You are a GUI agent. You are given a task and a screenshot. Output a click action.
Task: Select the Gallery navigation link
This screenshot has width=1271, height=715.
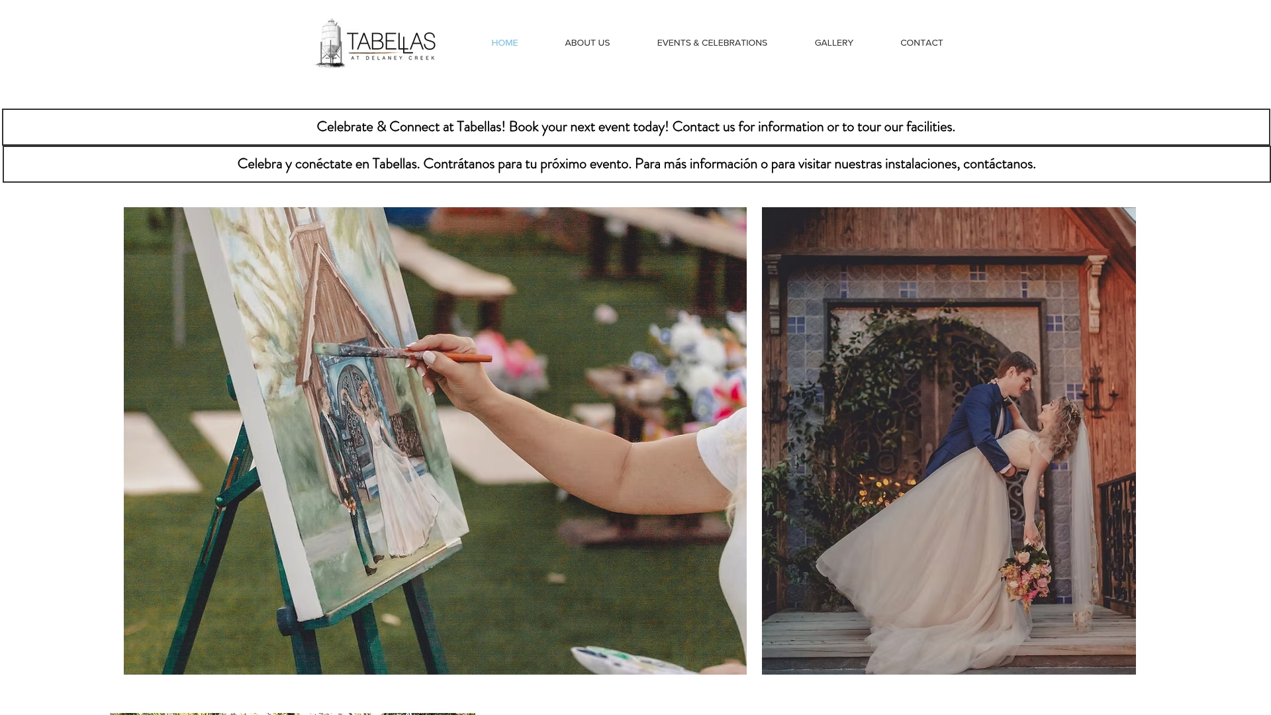[834, 43]
